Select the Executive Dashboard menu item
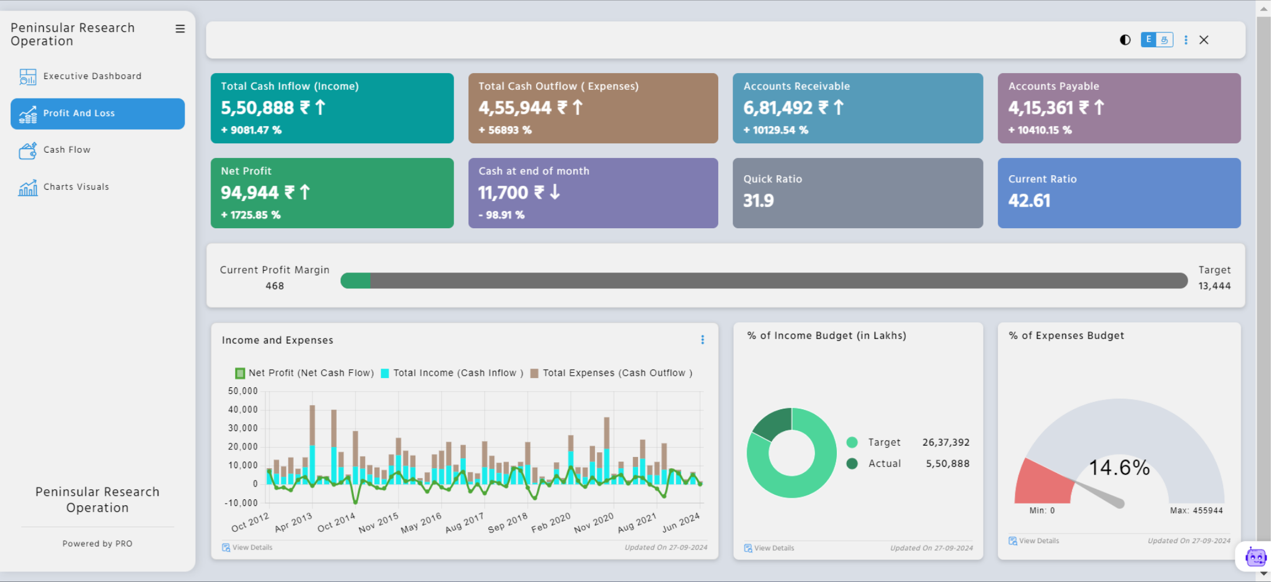Screen dimensions: 1272x582 click(92, 76)
